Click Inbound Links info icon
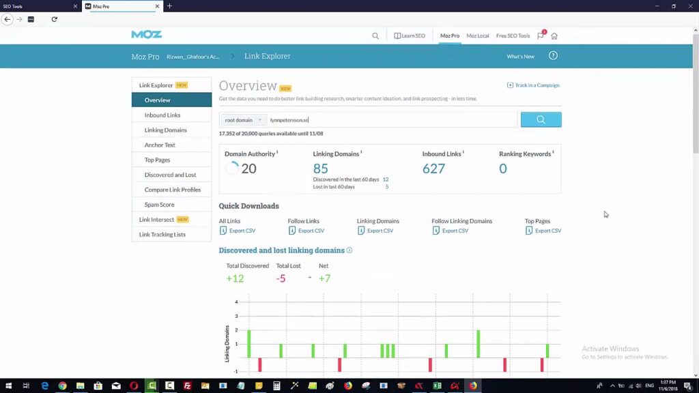 (x=463, y=152)
